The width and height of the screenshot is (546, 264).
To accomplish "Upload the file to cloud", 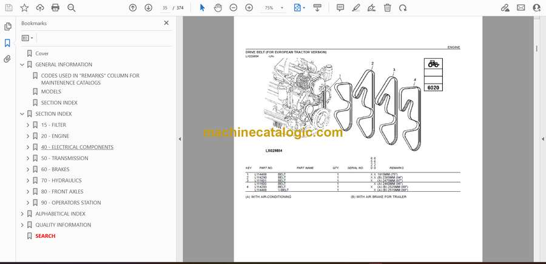I will pyautogui.click(x=40, y=8).
